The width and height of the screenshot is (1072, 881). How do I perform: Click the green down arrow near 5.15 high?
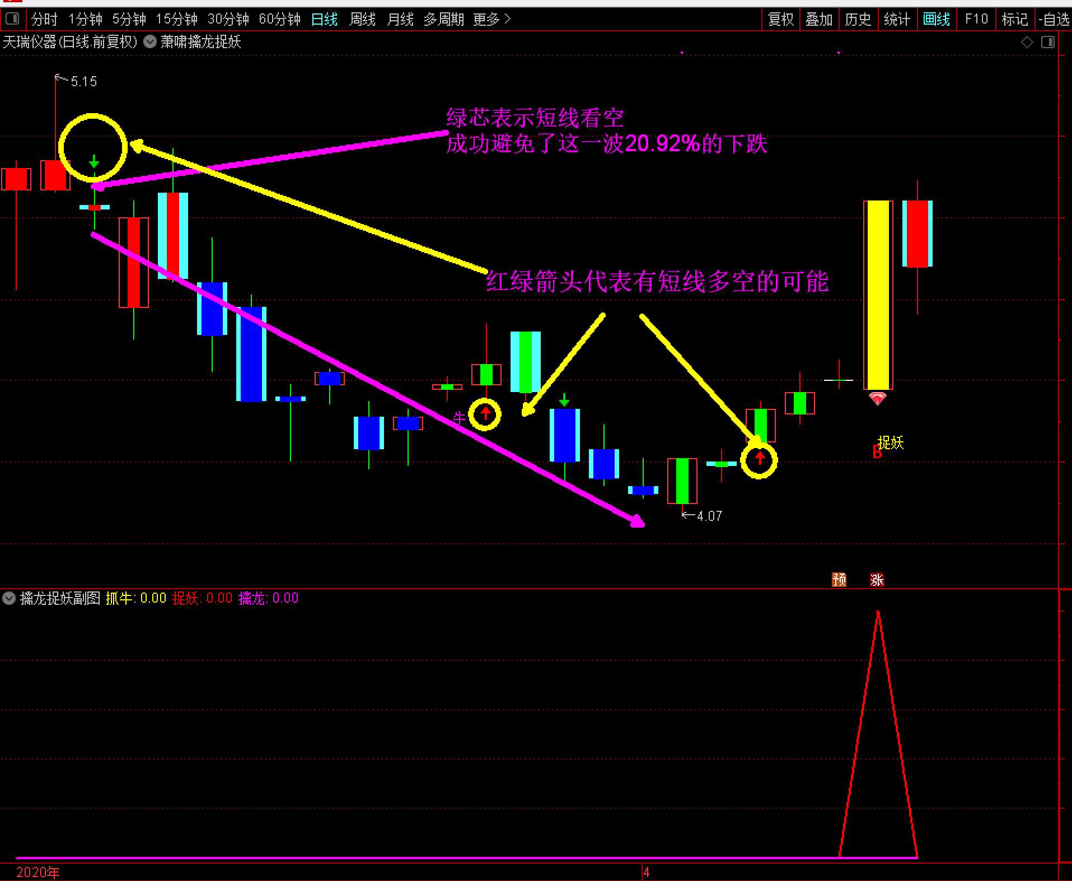coord(94,162)
